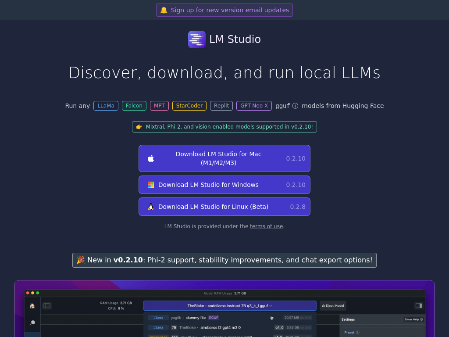The image size is (449, 337).
Task: Open the new version email updates signup link
Action: click(230, 11)
